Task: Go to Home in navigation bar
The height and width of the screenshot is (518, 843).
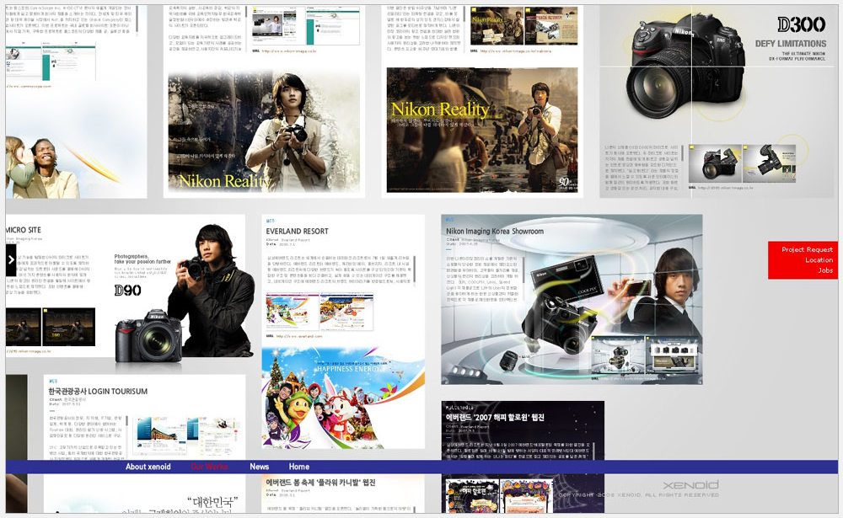Action: tap(298, 467)
